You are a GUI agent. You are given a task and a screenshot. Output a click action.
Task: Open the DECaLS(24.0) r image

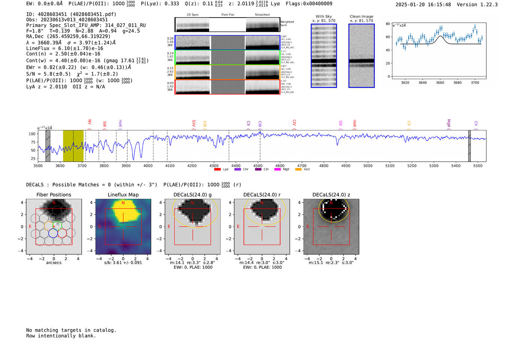[x=262, y=227]
